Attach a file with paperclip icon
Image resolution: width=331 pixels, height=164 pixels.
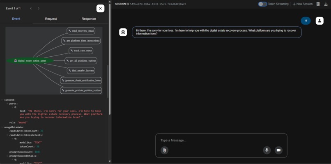(x=164, y=150)
